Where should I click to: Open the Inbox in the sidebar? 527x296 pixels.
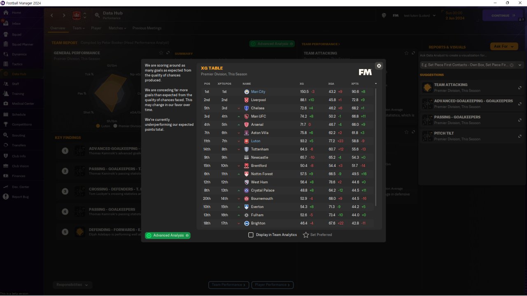point(16,23)
